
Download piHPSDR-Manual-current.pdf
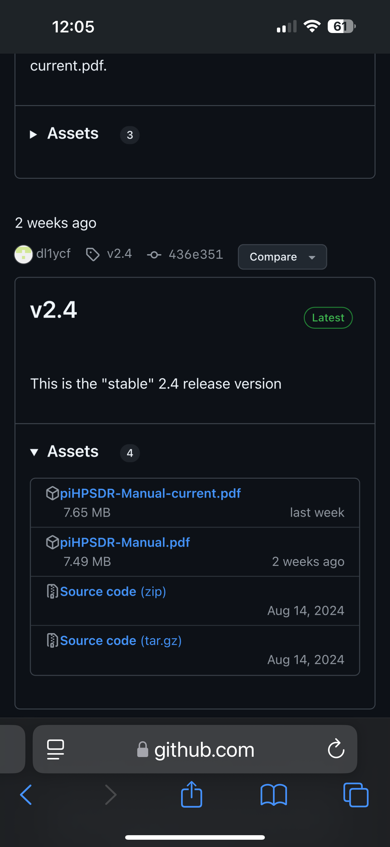point(150,493)
